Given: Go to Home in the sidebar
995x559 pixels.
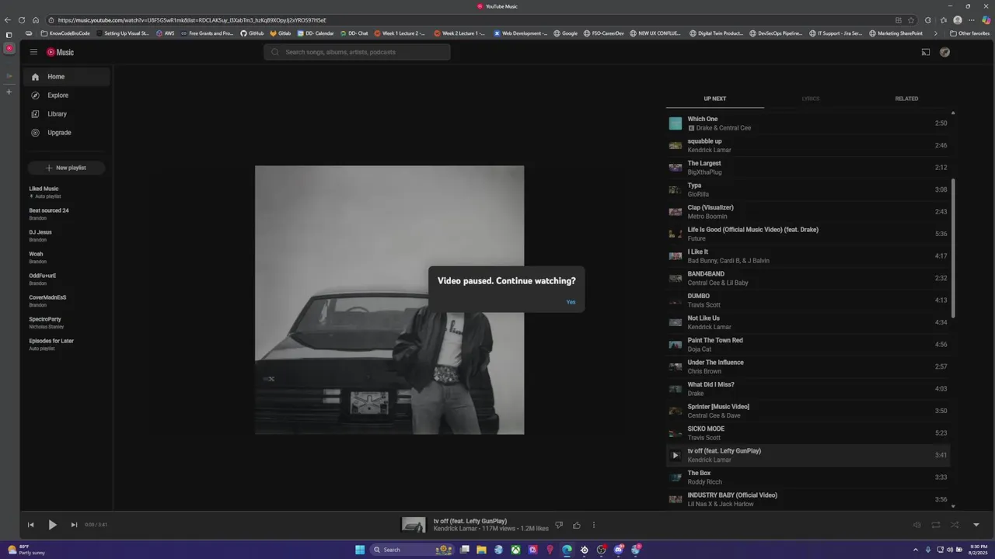Looking at the screenshot, I should click(x=67, y=77).
